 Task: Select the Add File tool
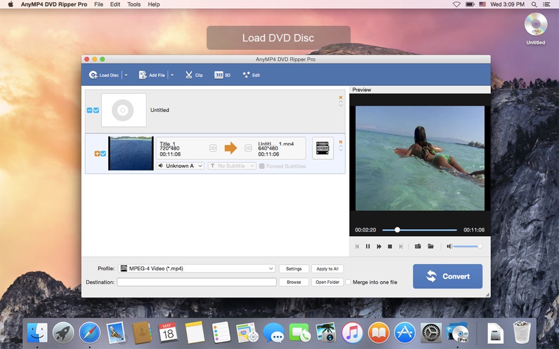(x=152, y=75)
